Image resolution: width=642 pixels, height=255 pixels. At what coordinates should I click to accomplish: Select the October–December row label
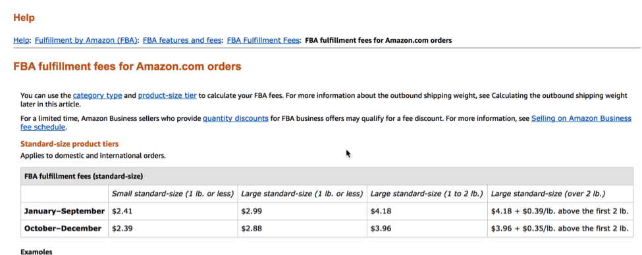(x=63, y=229)
